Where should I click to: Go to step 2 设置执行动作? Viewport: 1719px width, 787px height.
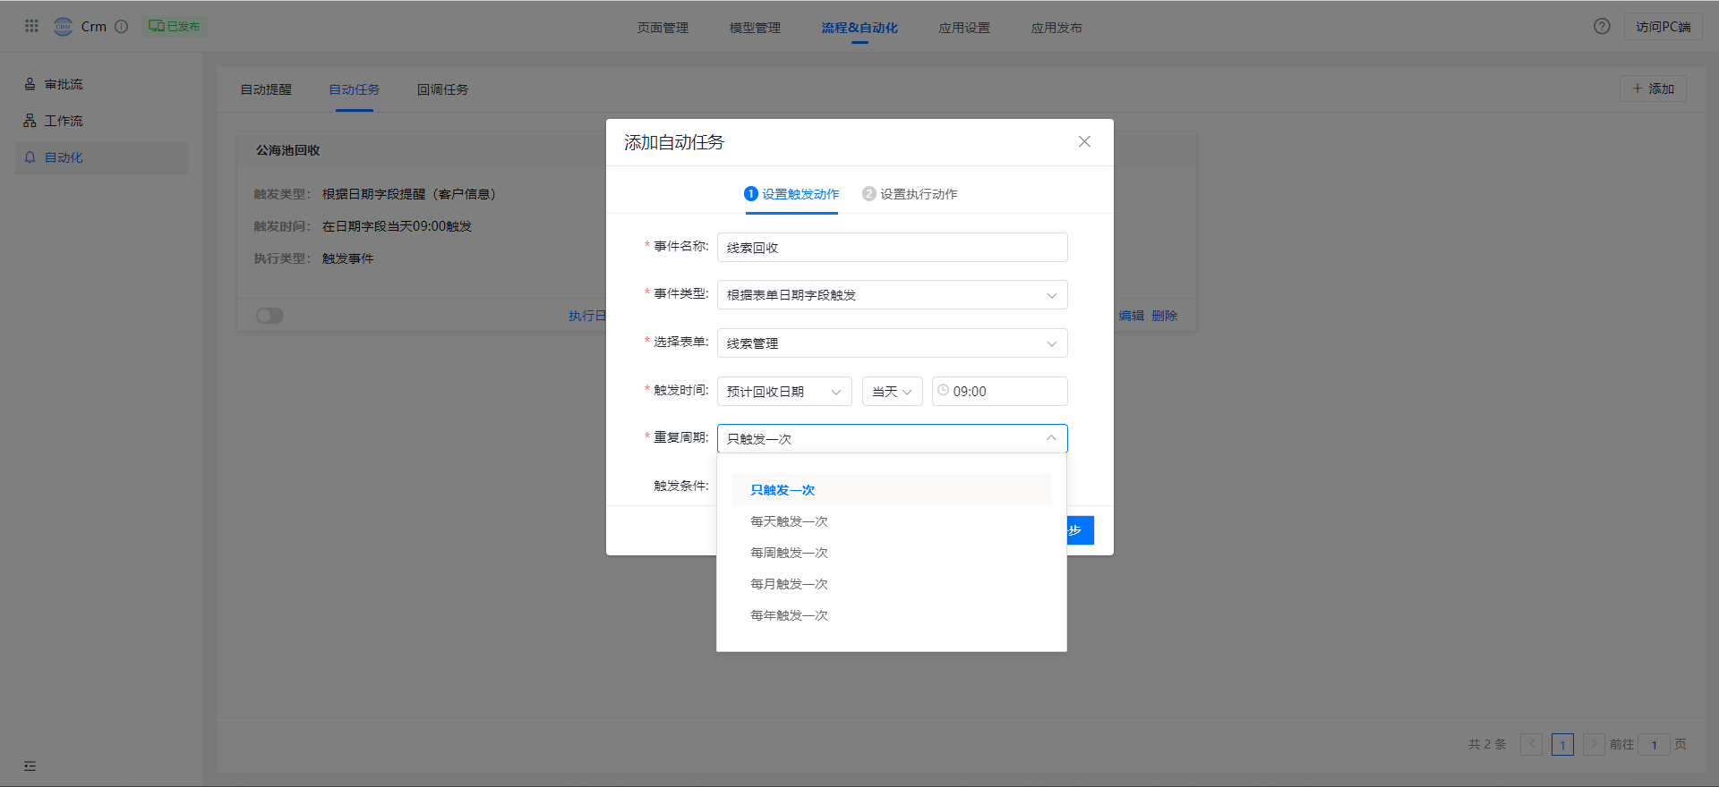(910, 194)
